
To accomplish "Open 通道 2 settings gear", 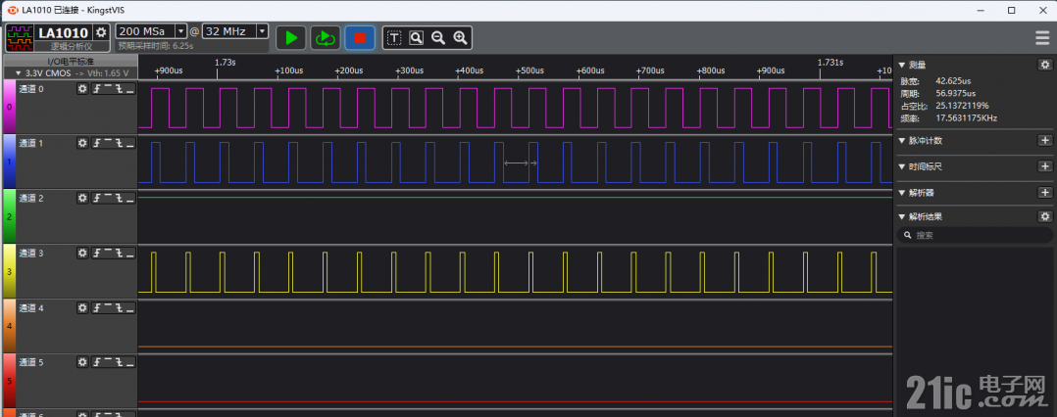I will [x=82, y=198].
